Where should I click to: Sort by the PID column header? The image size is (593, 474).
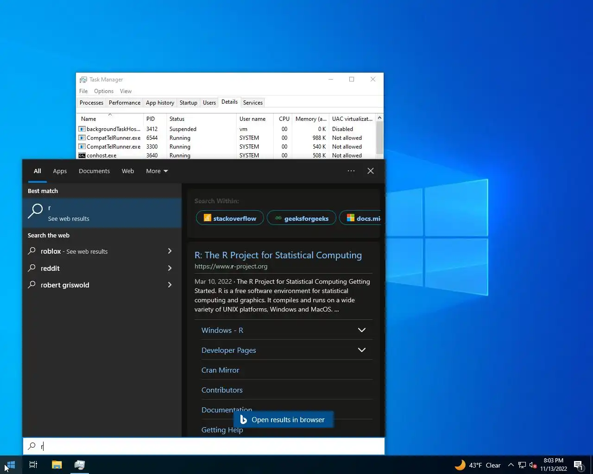pyautogui.click(x=155, y=119)
